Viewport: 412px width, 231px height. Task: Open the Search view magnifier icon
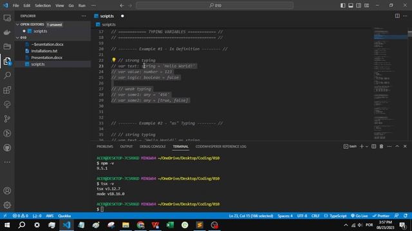7,76
